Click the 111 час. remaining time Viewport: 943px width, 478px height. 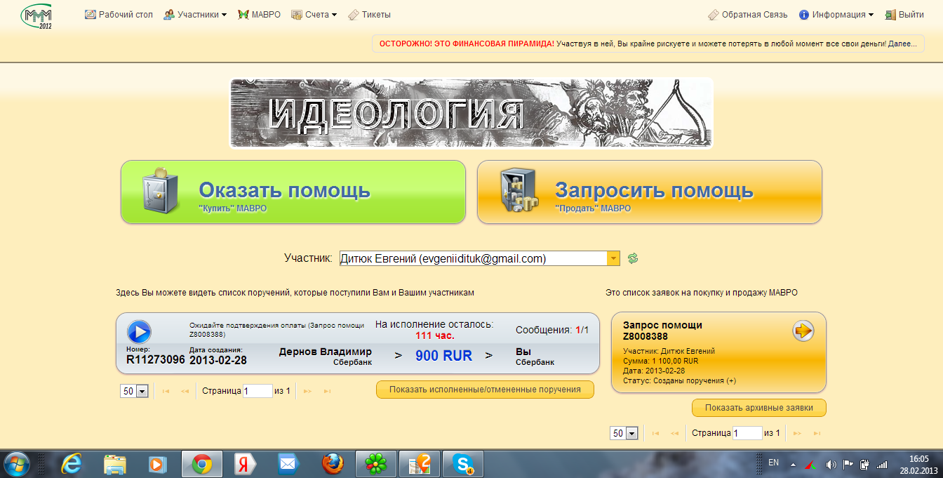point(435,336)
